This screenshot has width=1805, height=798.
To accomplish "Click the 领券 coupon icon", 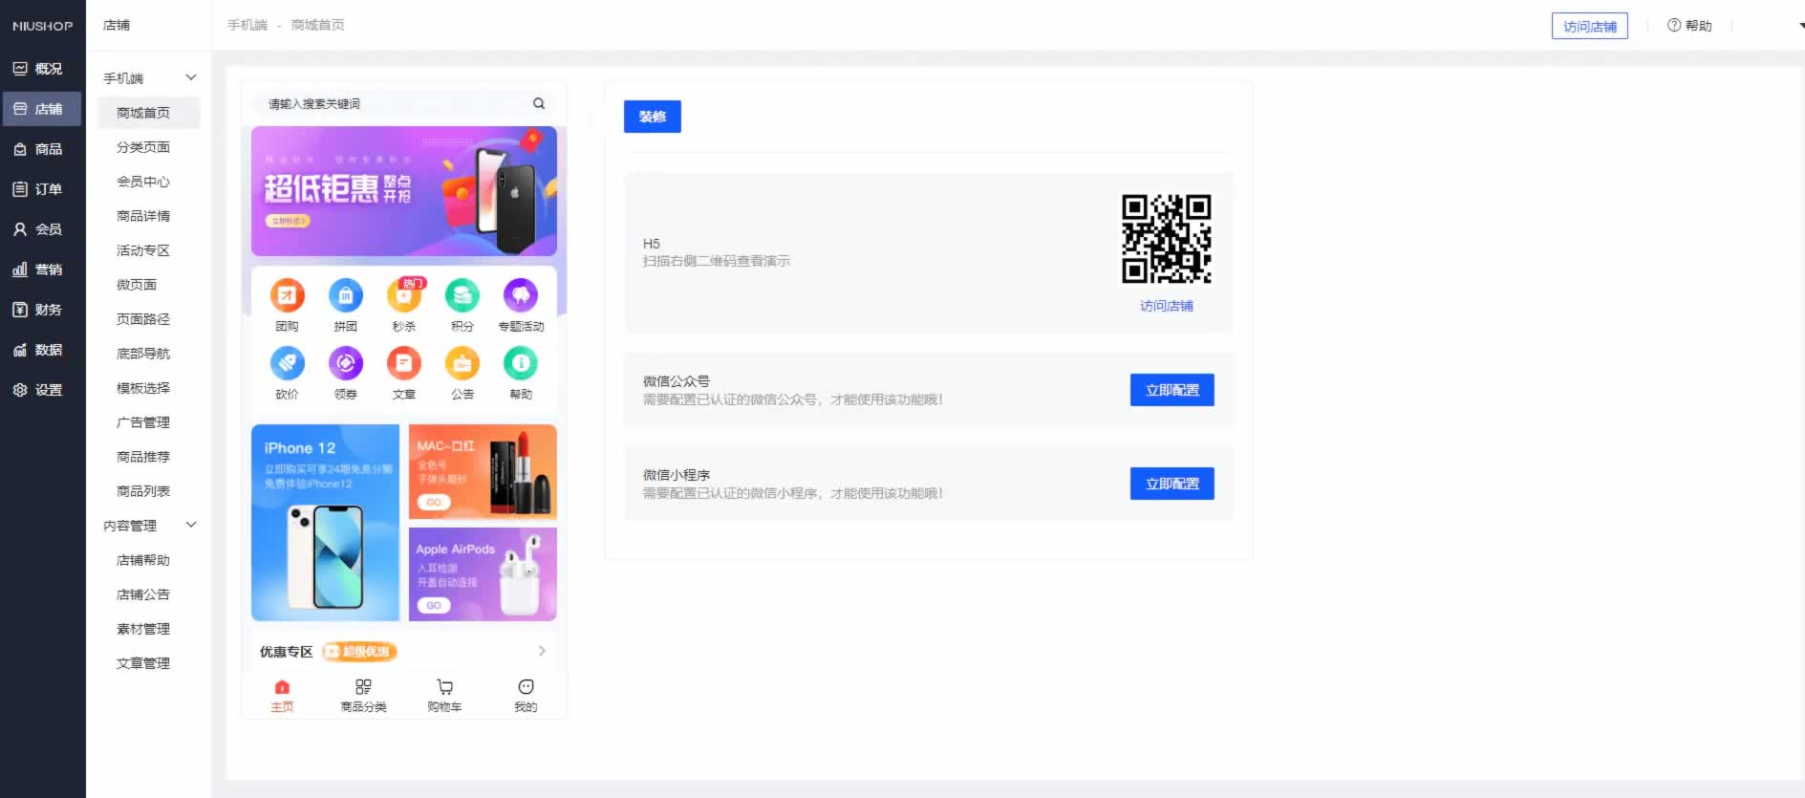I will point(345,364).
